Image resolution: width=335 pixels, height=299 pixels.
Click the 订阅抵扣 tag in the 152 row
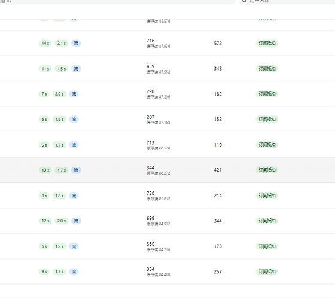pos(267,120)
